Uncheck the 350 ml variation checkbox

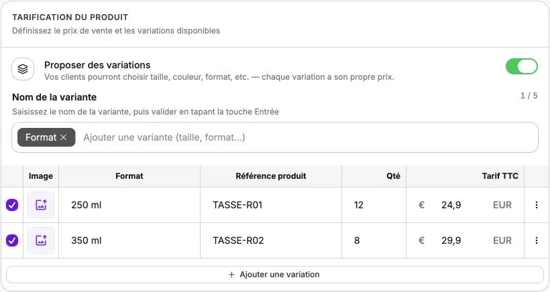click(x=12, y=240)
